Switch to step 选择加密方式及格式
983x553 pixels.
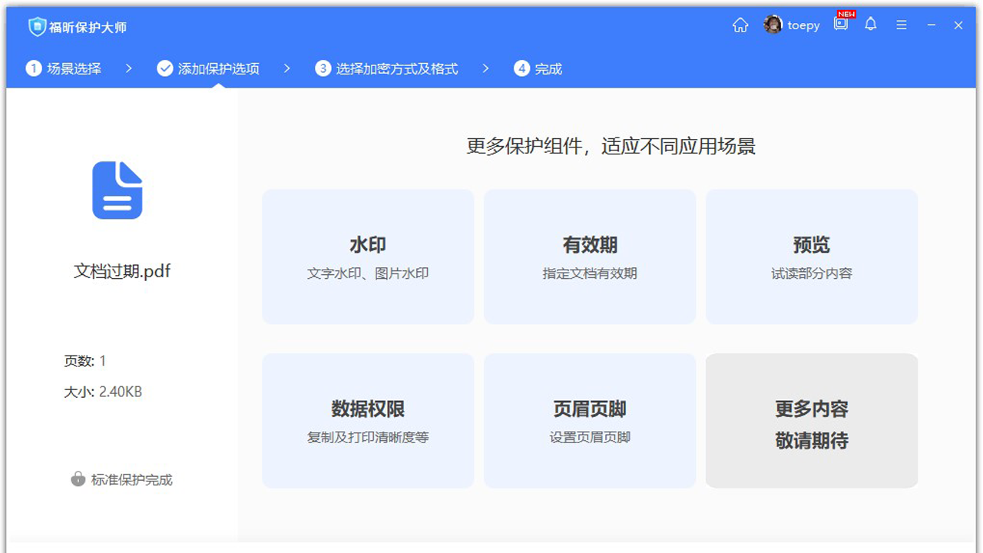pyautogui.click(x=386, y=68)
